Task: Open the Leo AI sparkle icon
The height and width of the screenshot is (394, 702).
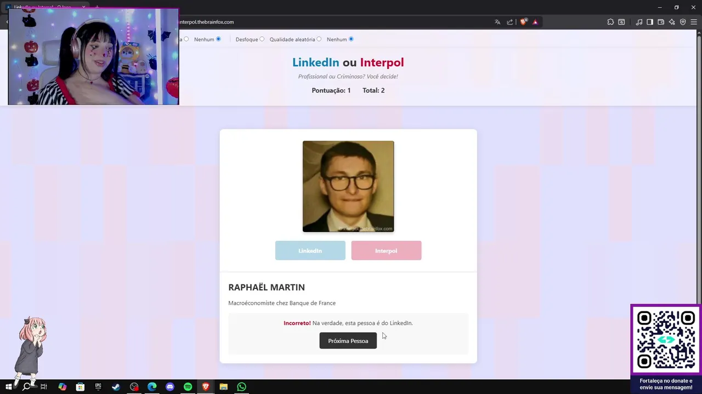Action: 672,22
